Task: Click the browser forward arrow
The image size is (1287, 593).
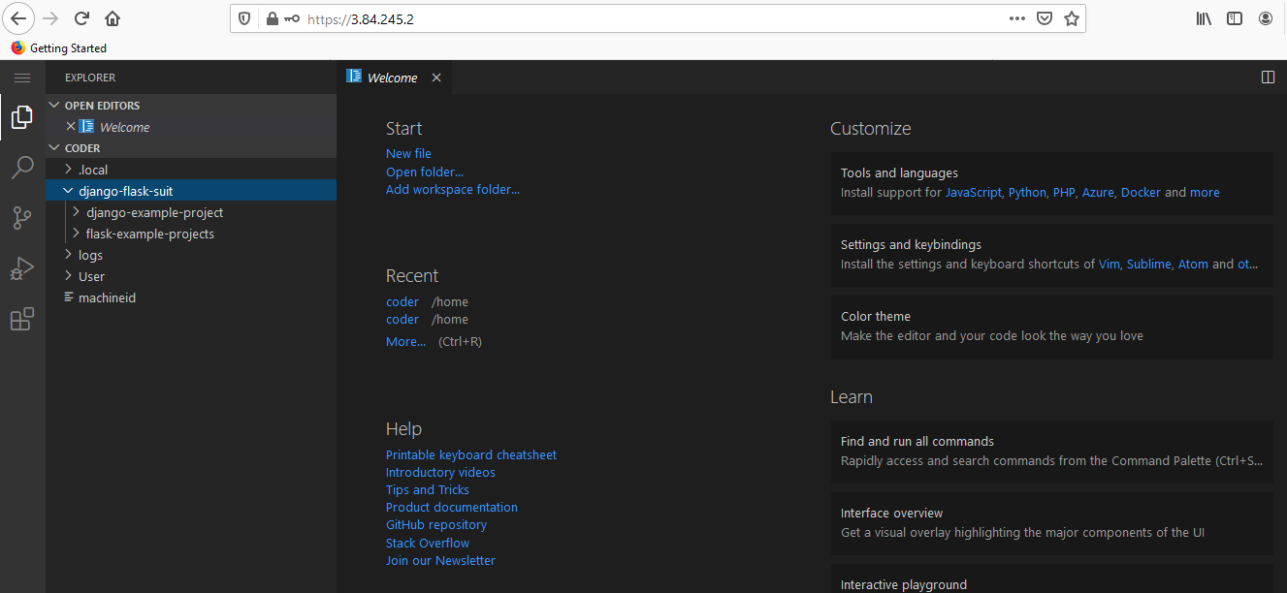Action: point(51,18)
